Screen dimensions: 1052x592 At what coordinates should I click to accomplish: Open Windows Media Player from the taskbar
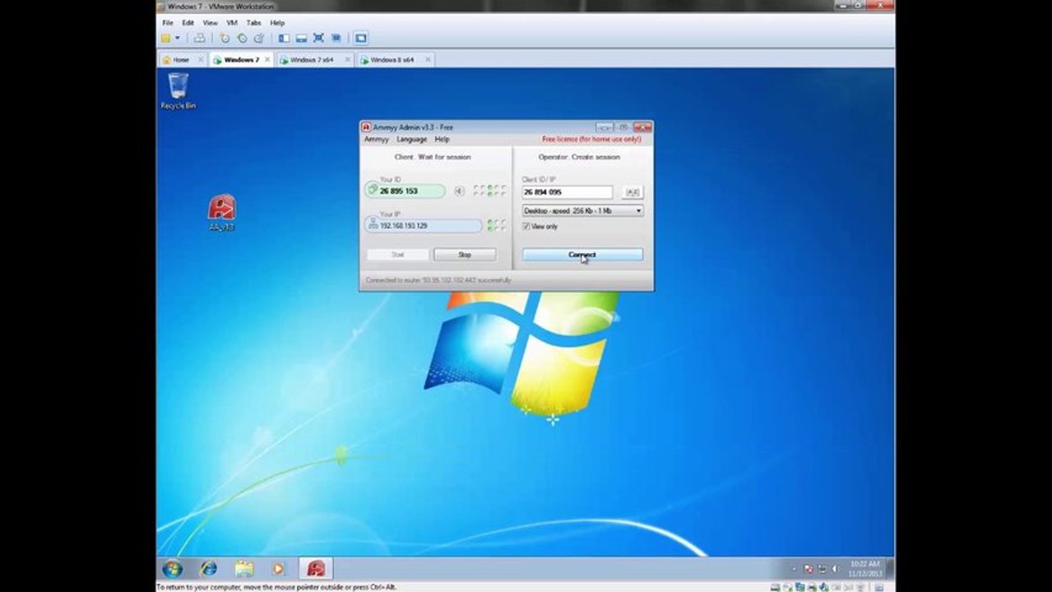pos(278,568)
